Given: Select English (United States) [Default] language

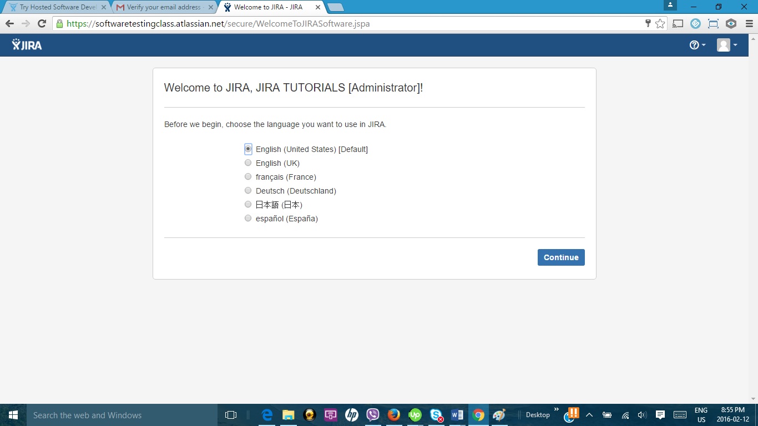Looking at the screenshot, I should 248,149.
